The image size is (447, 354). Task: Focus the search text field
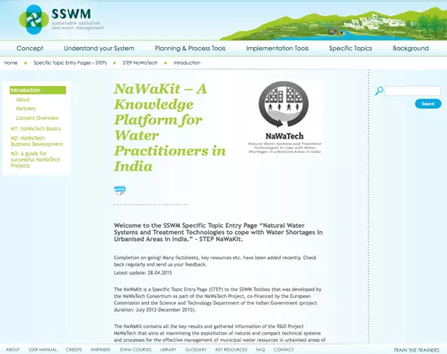pos(412,91)
